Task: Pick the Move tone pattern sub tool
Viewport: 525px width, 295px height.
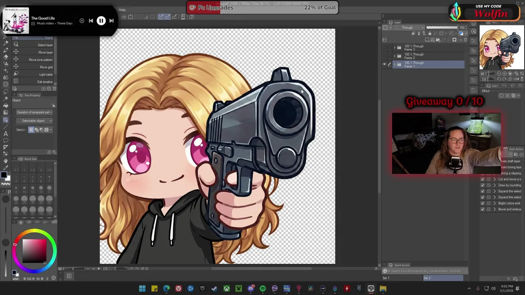Action: pos(34,60)
